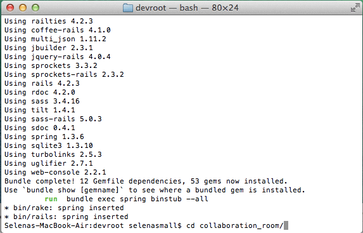The width and height of the screenshot is (363, 233).
Task: Click the 'Bundle complete!' output line
Action: tap(146, 181)
